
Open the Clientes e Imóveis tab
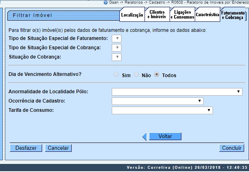157,15
